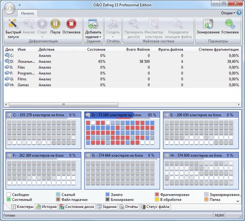Expand the Опции dropdown menu
This screenshot has width=245, height=221.
tap(229, 13)
